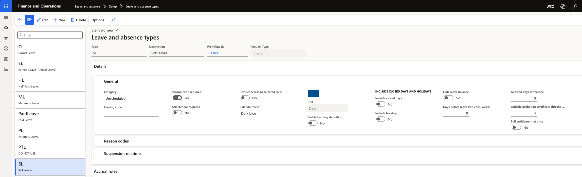582x177 pixels.
Task: Click the Type field SL
Action: tap(119, 53)
